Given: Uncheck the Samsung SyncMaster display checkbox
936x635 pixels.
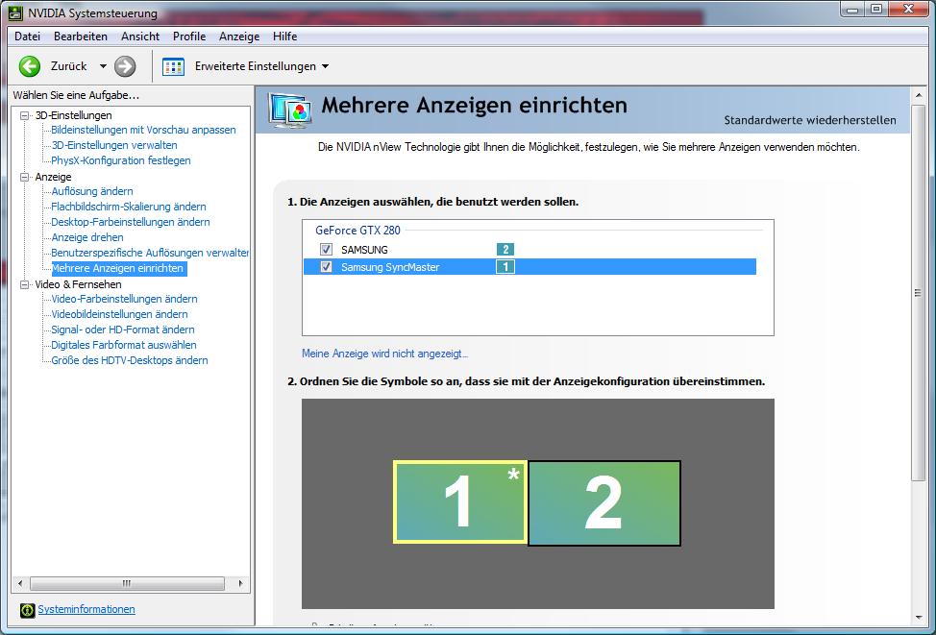Looking at the screenshot, I should point(326,266).
